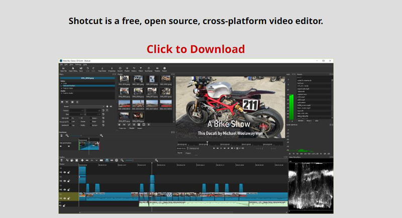
Task: Open the Edit menu
Action: click(66, 65)
